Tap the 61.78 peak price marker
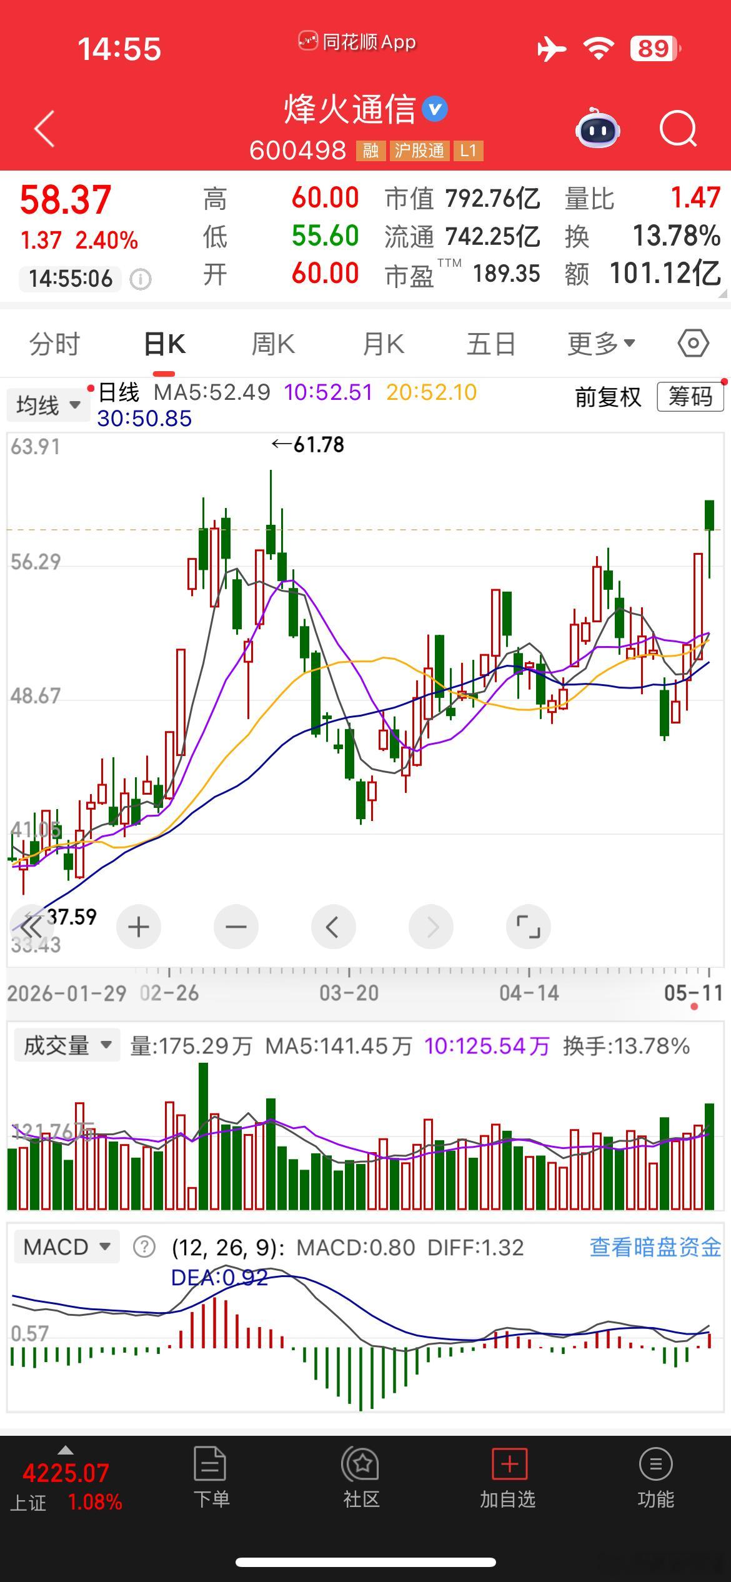The width and height of the screenshot is (731, 1582). coord(307,445)
